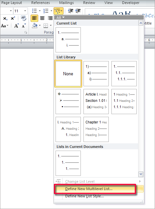Image resolution: width=155 pixels, height=209 pixels.
Task: Toggle the Multilevel List button
Action: [x=59, y=11]
